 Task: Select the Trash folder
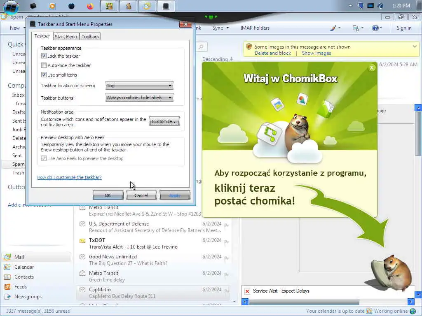coord(18,172)
